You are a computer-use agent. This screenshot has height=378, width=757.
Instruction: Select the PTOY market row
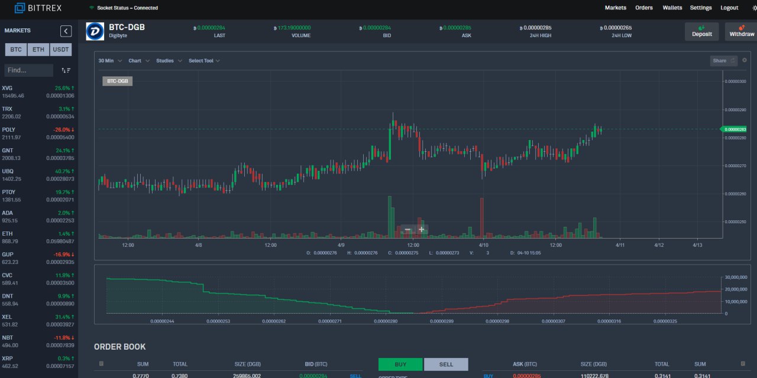pos(38,195)
